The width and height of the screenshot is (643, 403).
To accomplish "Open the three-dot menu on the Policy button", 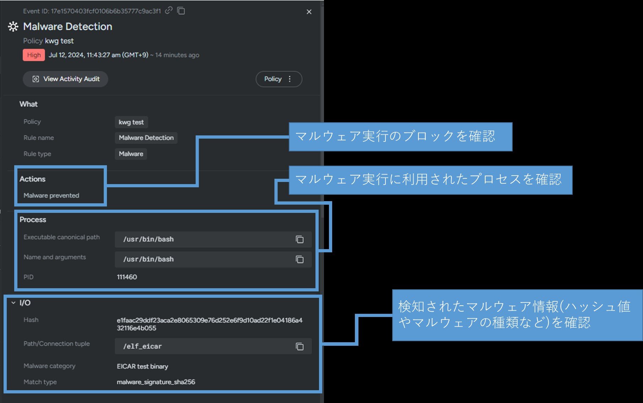I will pyautogui.click(x=290, y=79).
